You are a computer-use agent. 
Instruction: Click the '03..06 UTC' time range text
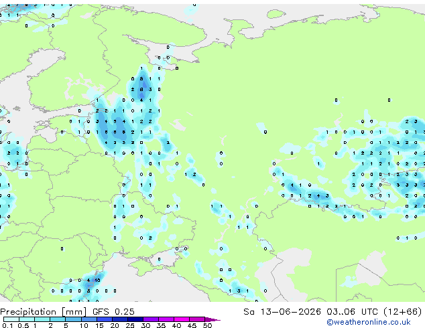point(352,312)
